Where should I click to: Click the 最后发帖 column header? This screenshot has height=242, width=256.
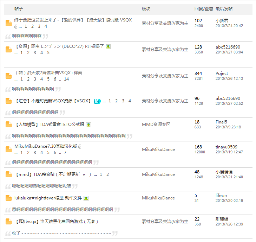[x=224, y=9]
